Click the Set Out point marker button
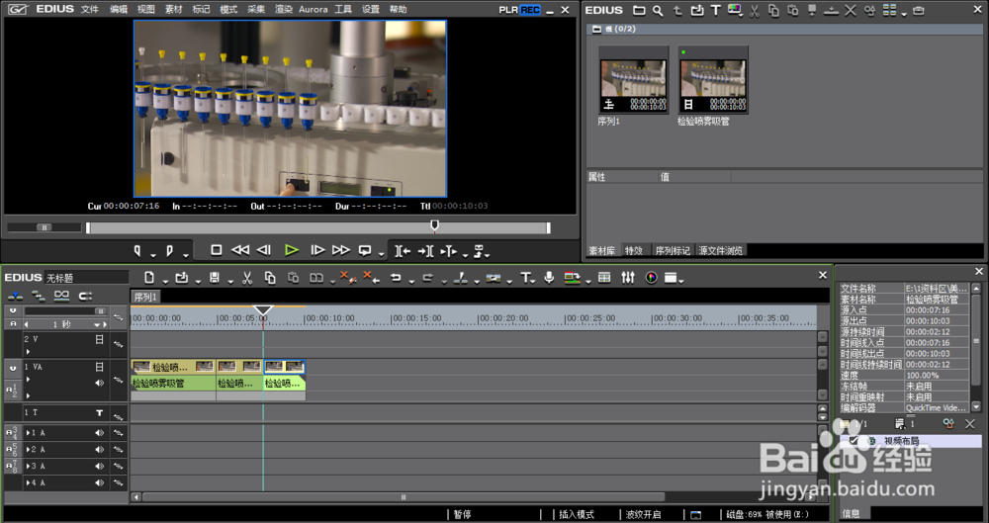989x523 pixels. [x=169, y=250]
